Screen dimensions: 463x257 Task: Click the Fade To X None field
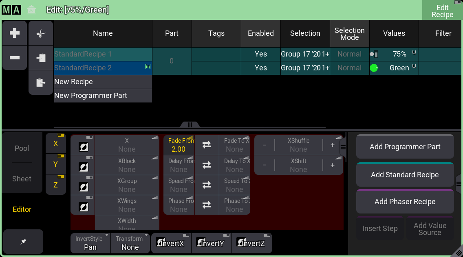235,145
